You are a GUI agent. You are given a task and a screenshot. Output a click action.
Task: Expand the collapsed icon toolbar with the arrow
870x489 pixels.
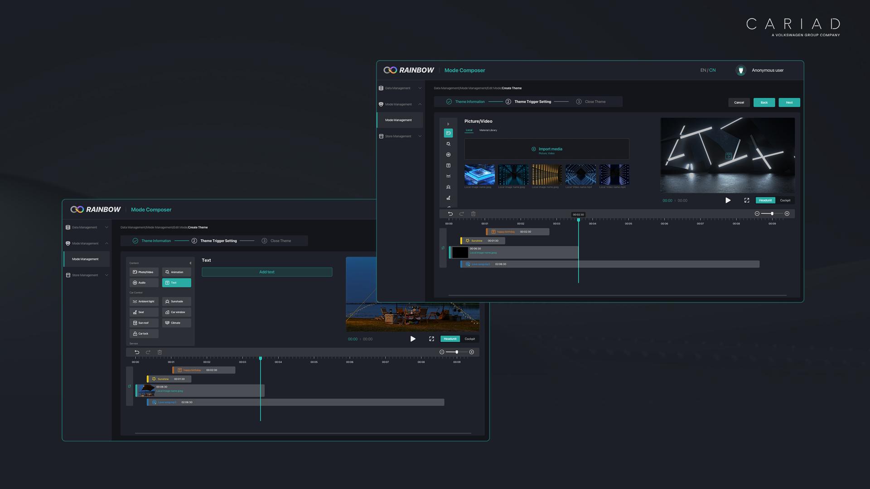(448, 124)
